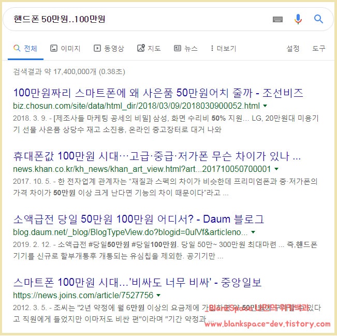
Task: Open the 조선비즈 100만원짜리 스마트폰 result
Action: pyautogui.click(x=158, y=93)
